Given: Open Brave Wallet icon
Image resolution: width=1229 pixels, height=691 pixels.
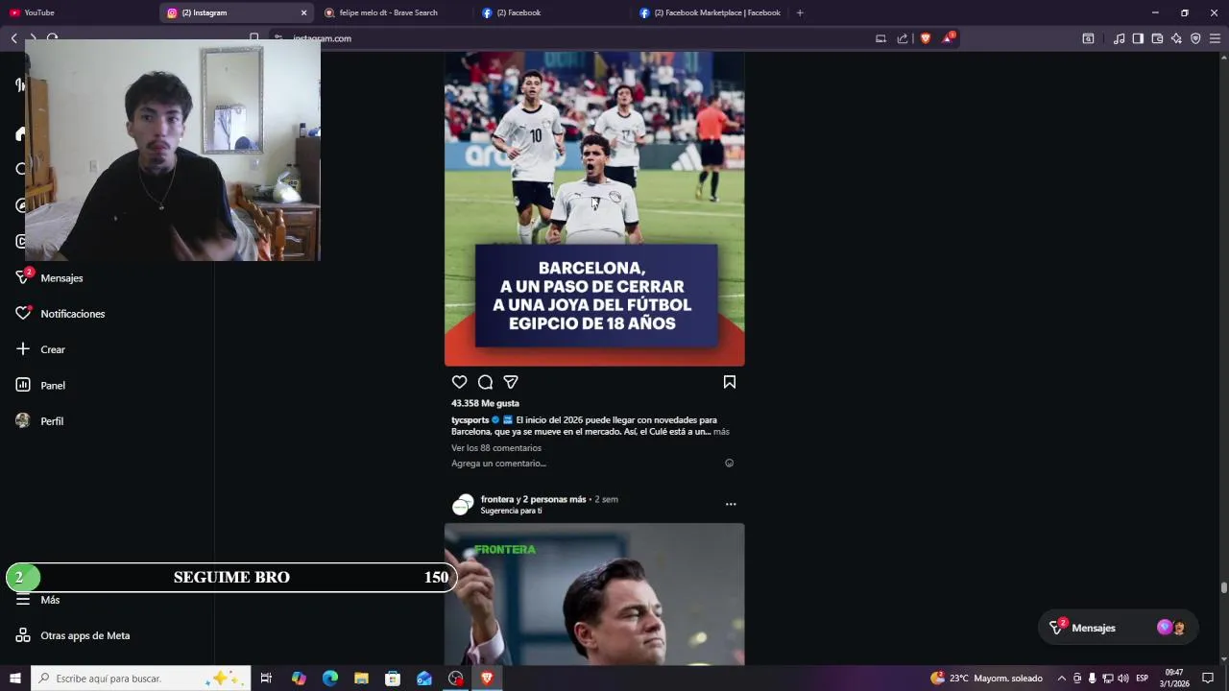Looking at the screenshot, I should (x=1157, y=38).
